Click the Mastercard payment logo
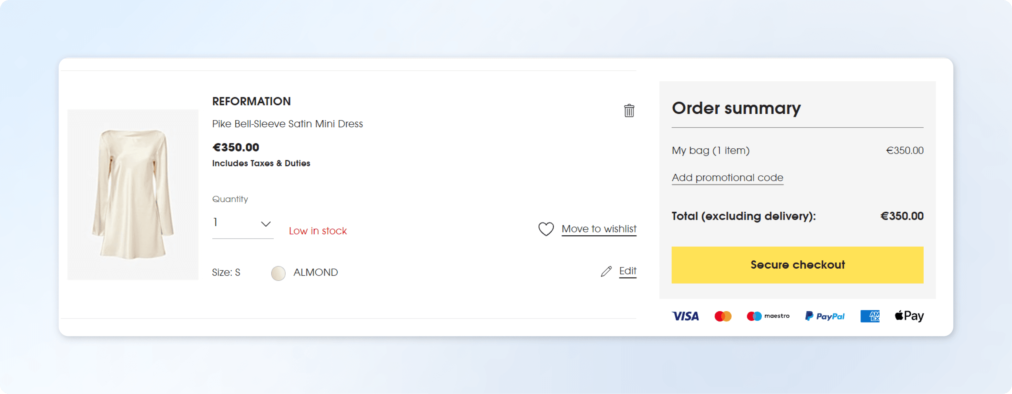Screen dimensions: 1012x394 [x=723, y=316]
